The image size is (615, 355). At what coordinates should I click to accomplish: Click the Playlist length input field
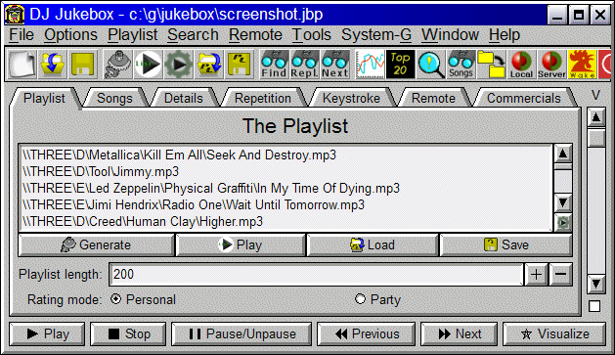point(316,274)
